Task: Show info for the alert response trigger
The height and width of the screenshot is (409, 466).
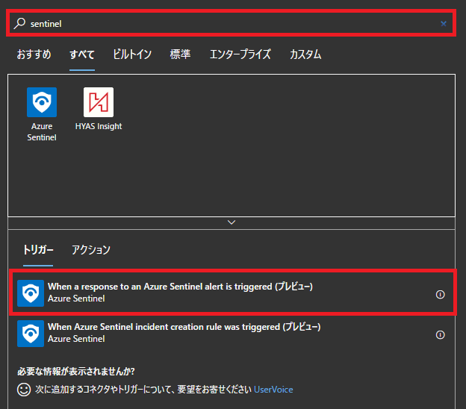Action: [x=440, y=294]
